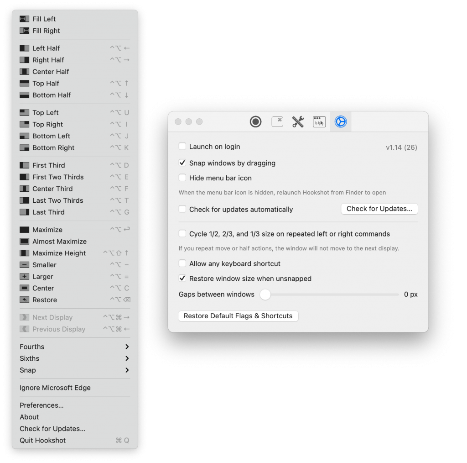
Task: Click the Left Half layout icon
Action: (25, 48)
